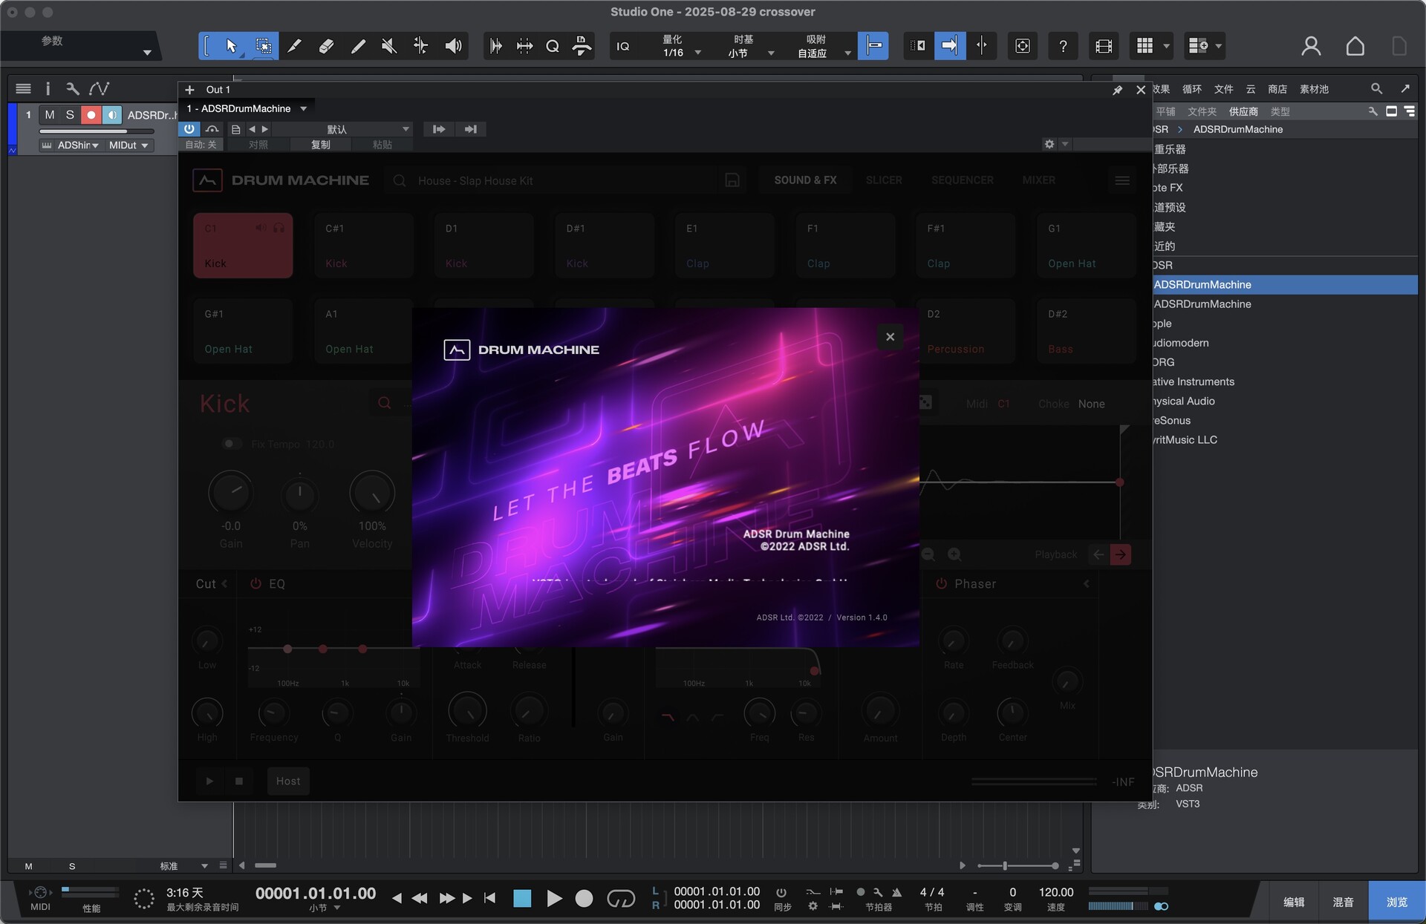The width and height of the screenshot is (1426, 924).
Task: Open grid view options dropdown arrow
Action: tap(1166, 46)
